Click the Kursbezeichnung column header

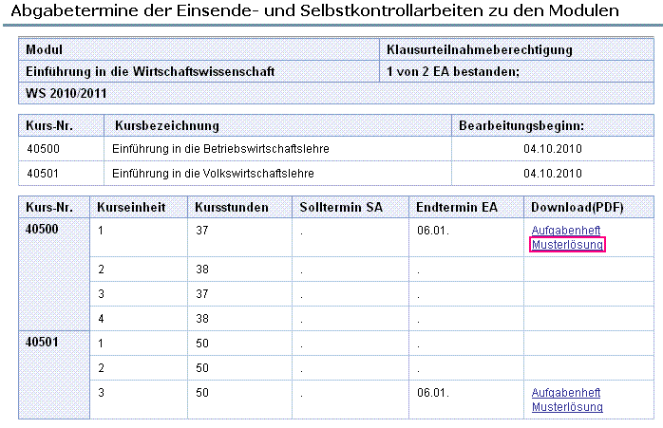(277, 125)
